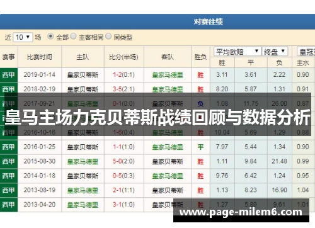
Task: Click the 赛事 column header
Action: point(9,57)
